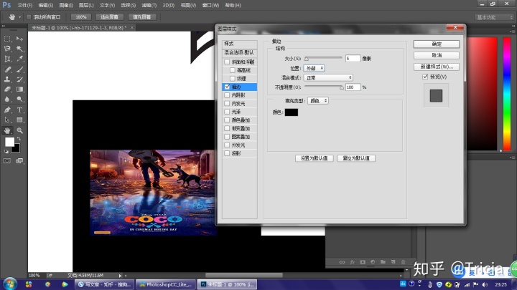Click the layers panel fx icon
The image size is (517, 290).
pos(353,262)
